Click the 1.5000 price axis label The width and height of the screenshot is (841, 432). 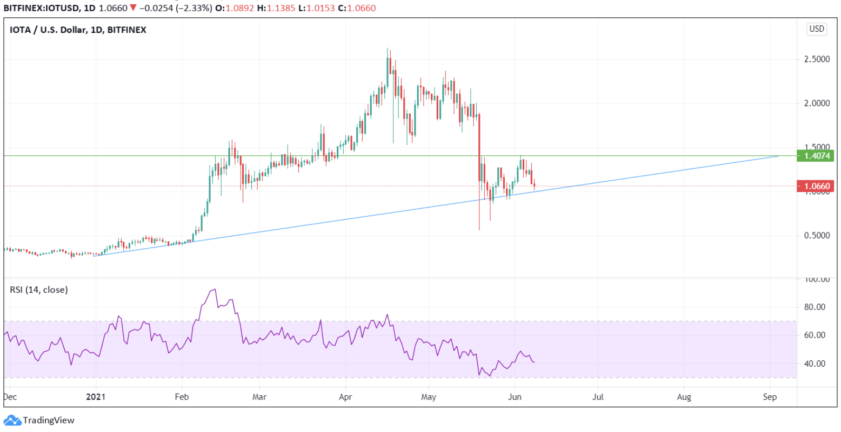[x=817, y=147]
